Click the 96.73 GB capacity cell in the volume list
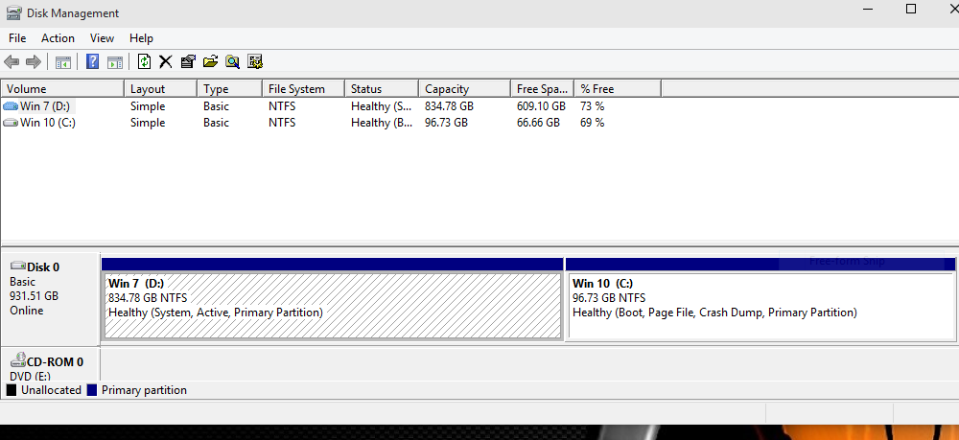Screen dimensions: 959x440 pyautogui.click(x=447, y=123)
